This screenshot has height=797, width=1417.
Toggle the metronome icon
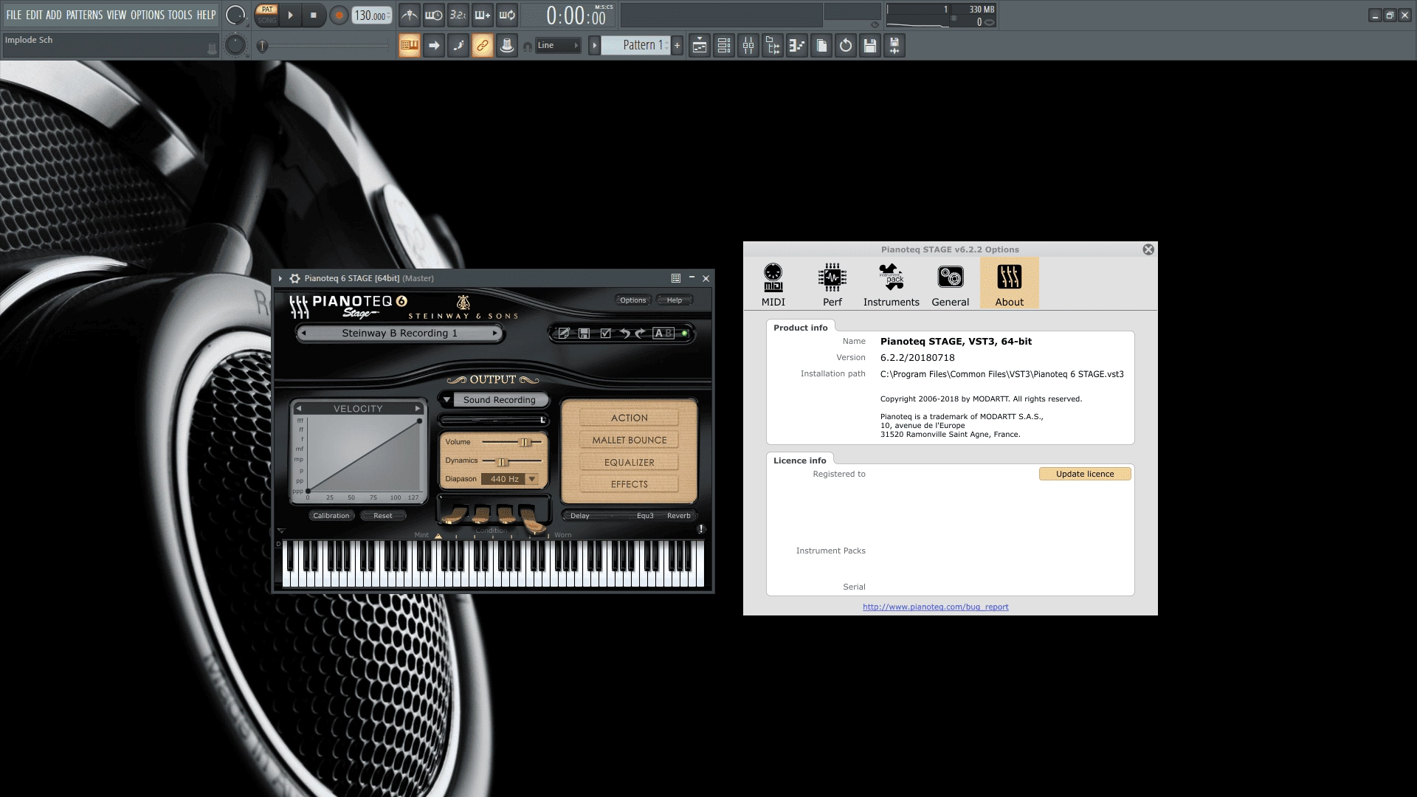coord(409,15)
